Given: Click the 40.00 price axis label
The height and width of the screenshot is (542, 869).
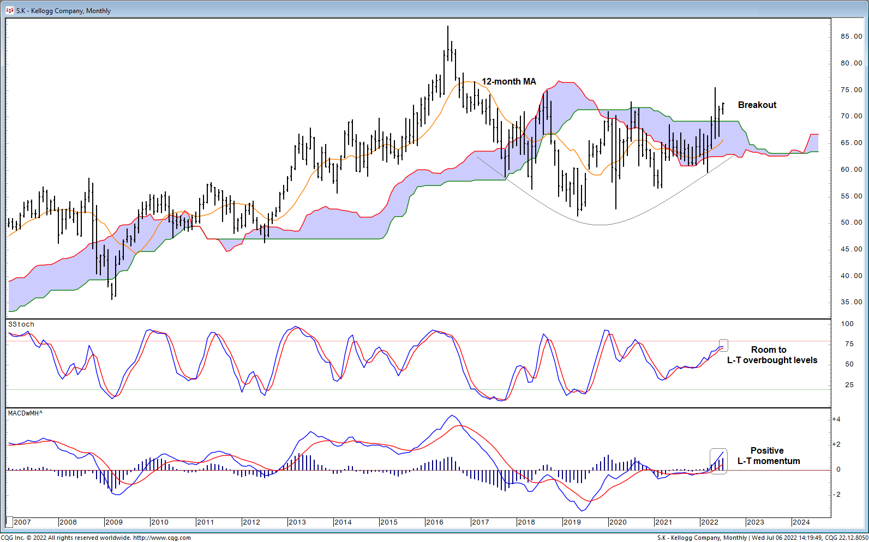Looking at the screenshot, I should 852,276.
